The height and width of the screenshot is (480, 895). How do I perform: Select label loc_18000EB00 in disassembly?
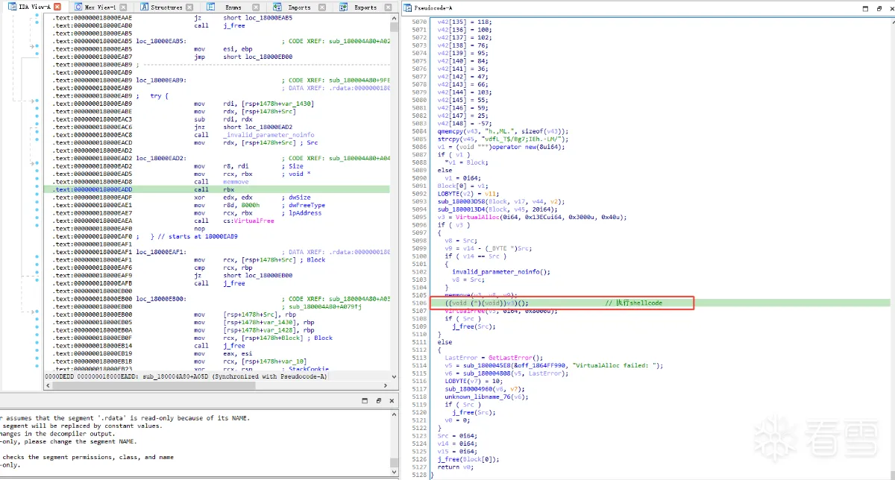[162, 299]
